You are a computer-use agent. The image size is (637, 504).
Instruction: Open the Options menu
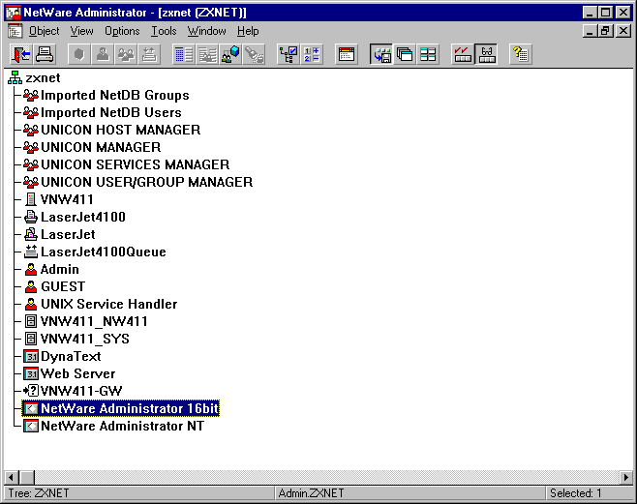(x=122, y=31)
